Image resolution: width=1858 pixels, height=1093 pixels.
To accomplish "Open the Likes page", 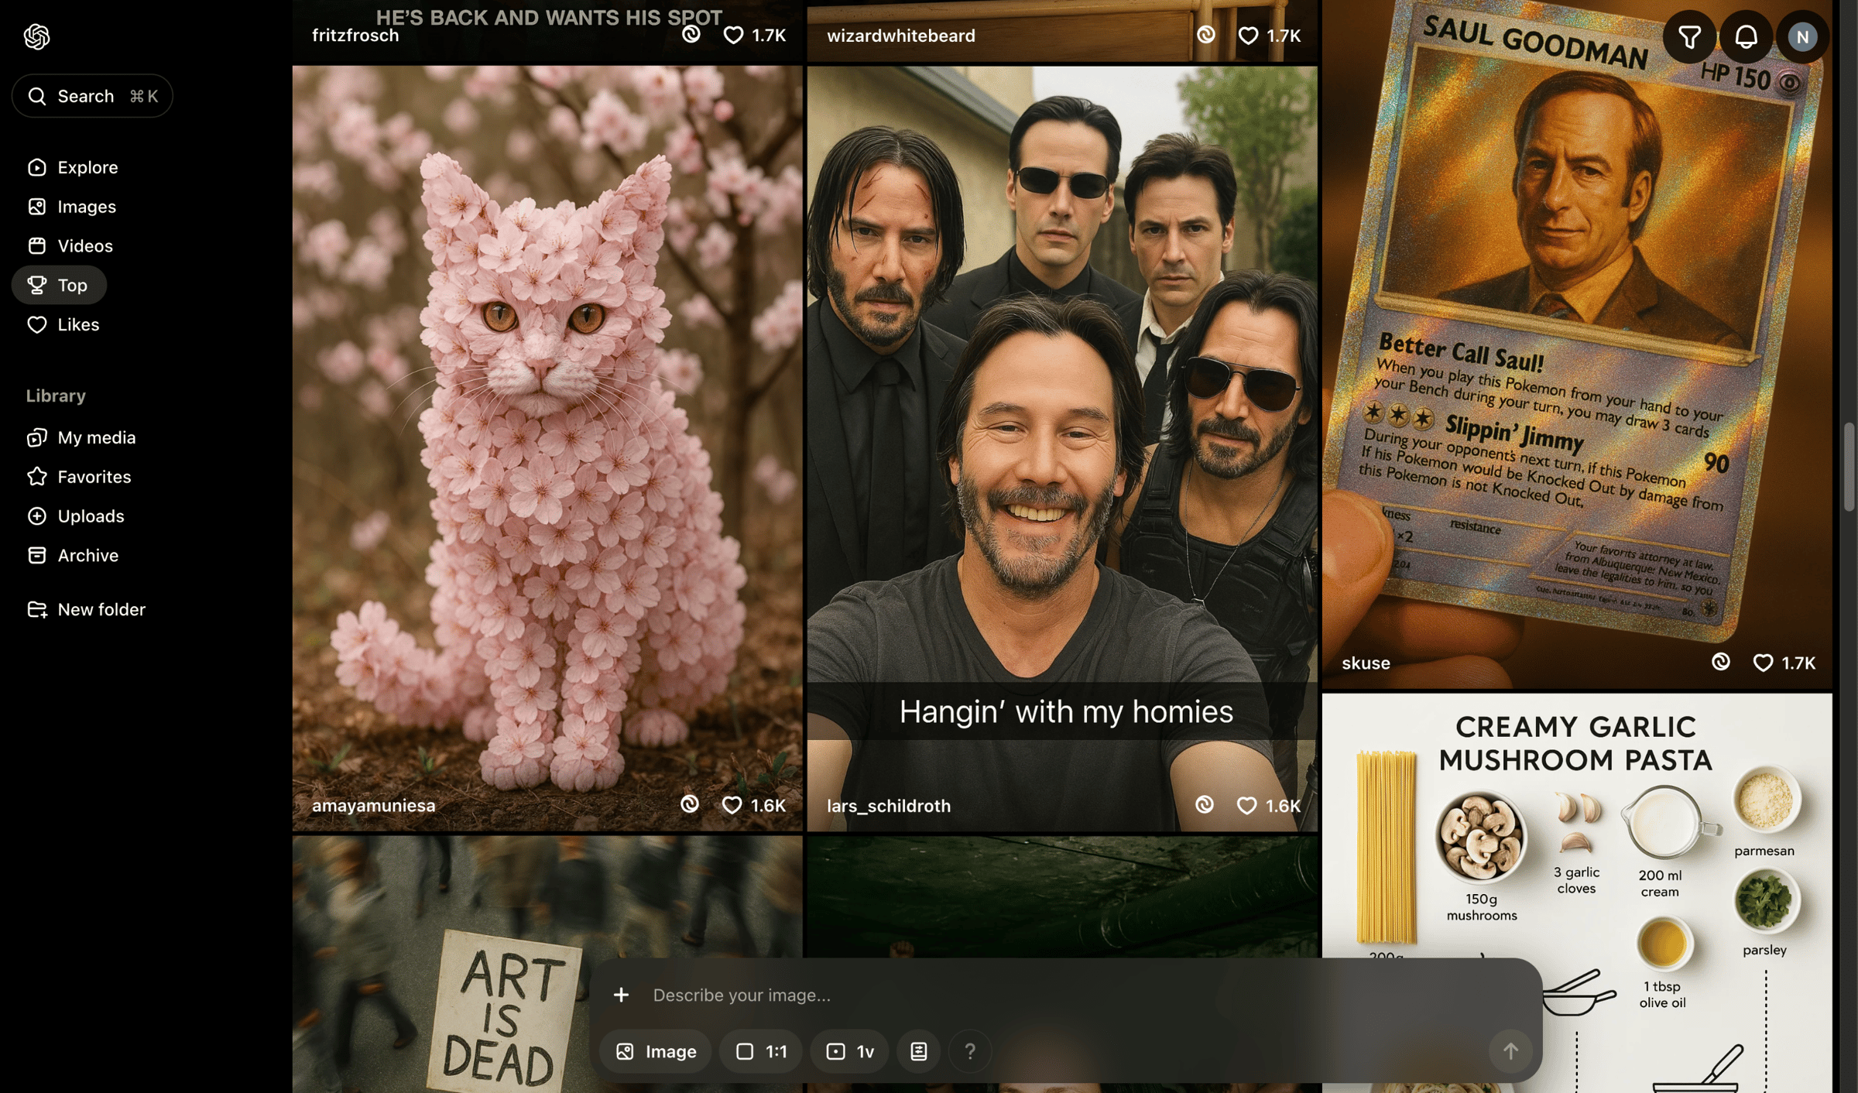I will pos(63,324).
